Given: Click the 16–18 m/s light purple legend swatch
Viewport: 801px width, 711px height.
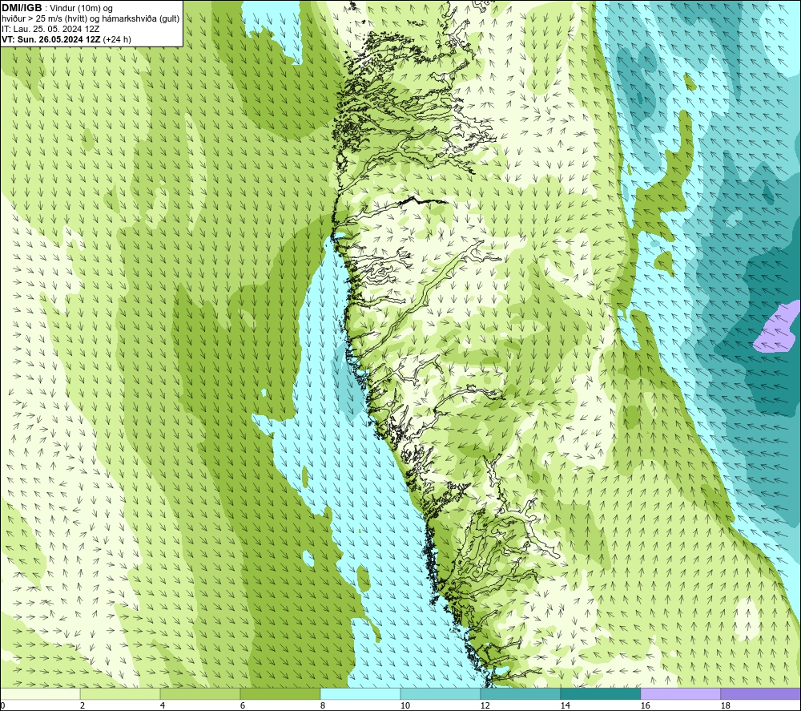Looking at the screenshot, I should (x=680, y=693).
